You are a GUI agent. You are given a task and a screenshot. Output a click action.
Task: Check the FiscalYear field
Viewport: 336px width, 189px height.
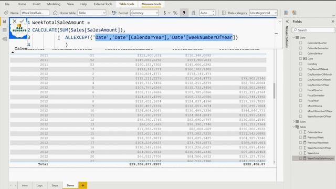pos(300,100)
